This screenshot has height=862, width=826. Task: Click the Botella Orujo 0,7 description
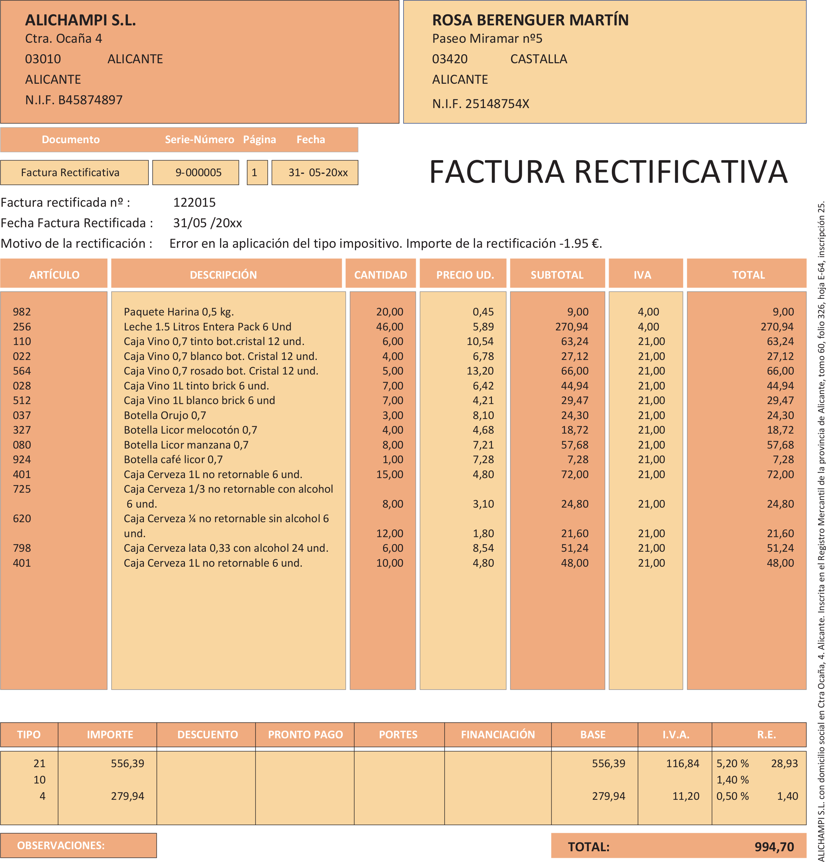point(164,415)
